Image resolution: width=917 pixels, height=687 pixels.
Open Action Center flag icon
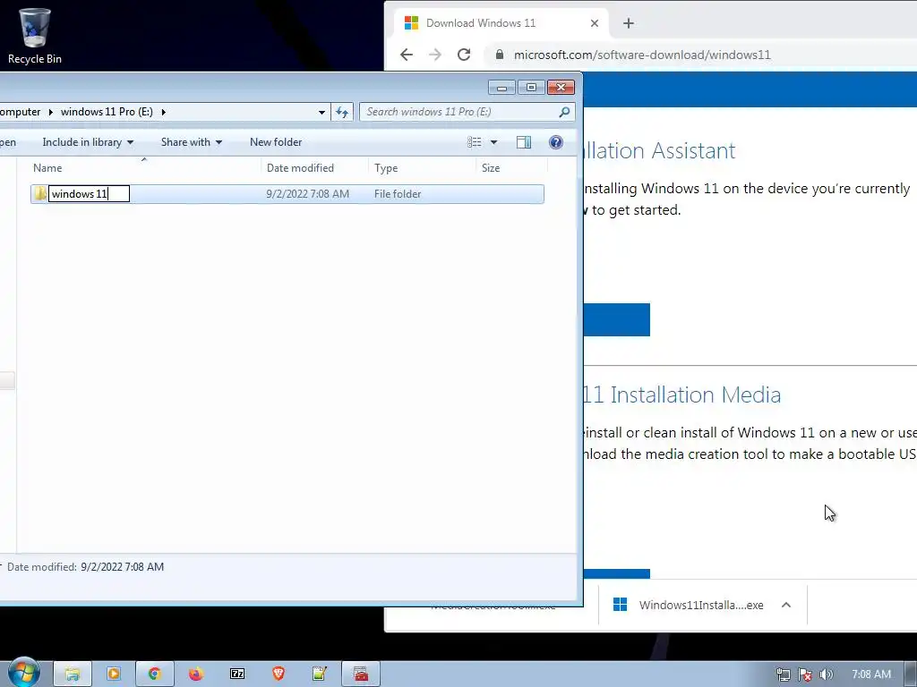pyautogui.click(x=805, y=674)
